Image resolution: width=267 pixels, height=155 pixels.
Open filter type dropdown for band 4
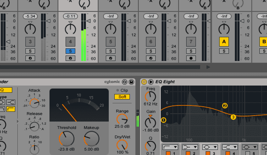[x=230, y=147]
